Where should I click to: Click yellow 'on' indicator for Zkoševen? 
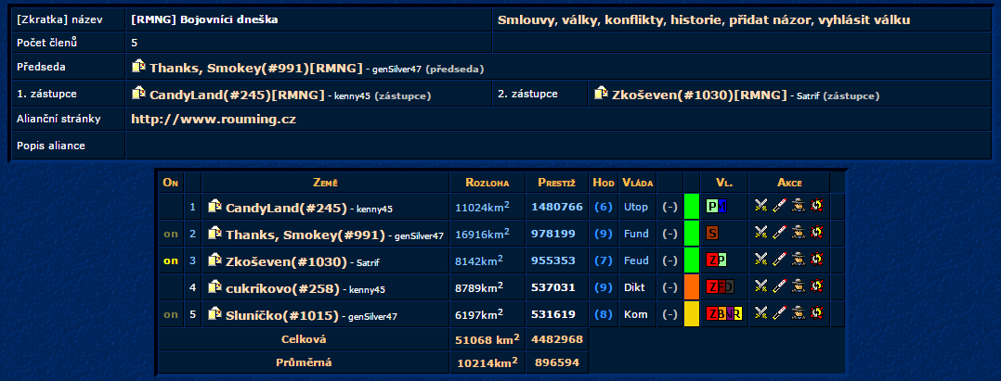click(171, 260)
